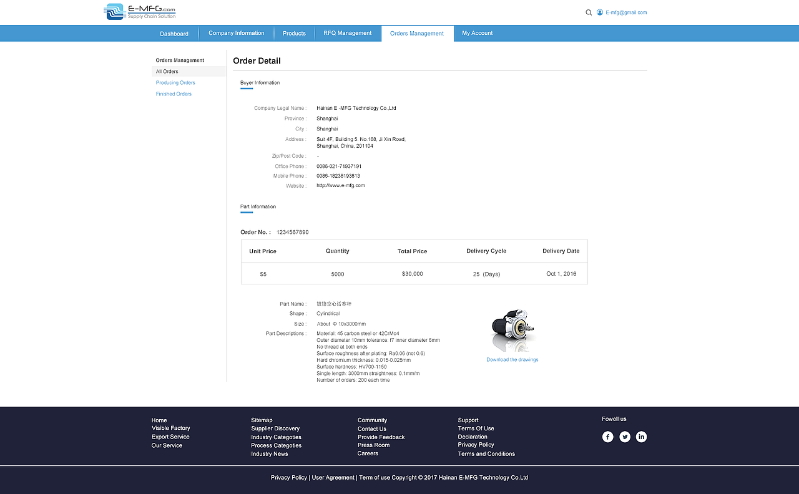Open the Supplier Discovery footer link

(276, 429)
